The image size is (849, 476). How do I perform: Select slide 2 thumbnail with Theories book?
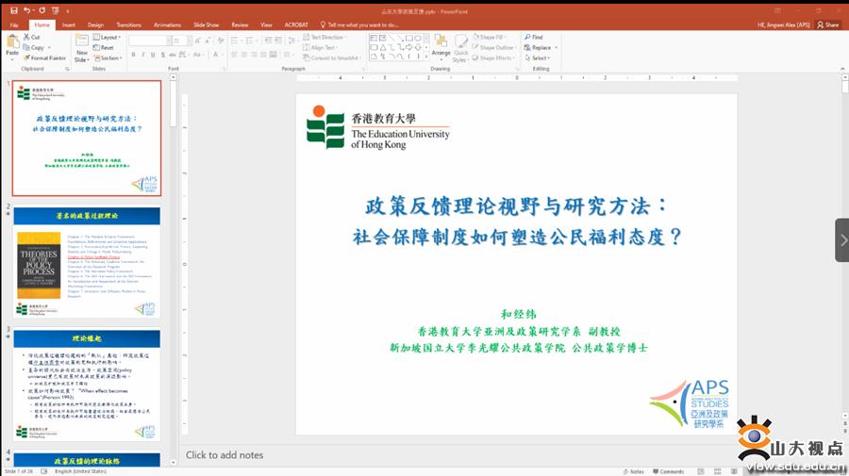[87, 262]
